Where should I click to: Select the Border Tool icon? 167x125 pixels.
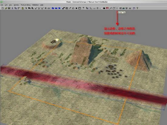tap(117, 8)
